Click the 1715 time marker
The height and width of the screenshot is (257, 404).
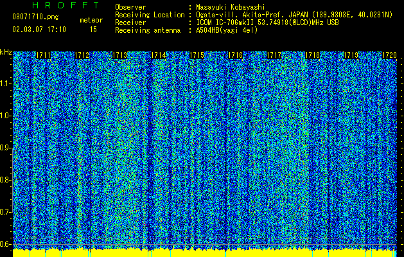(197, 55)
